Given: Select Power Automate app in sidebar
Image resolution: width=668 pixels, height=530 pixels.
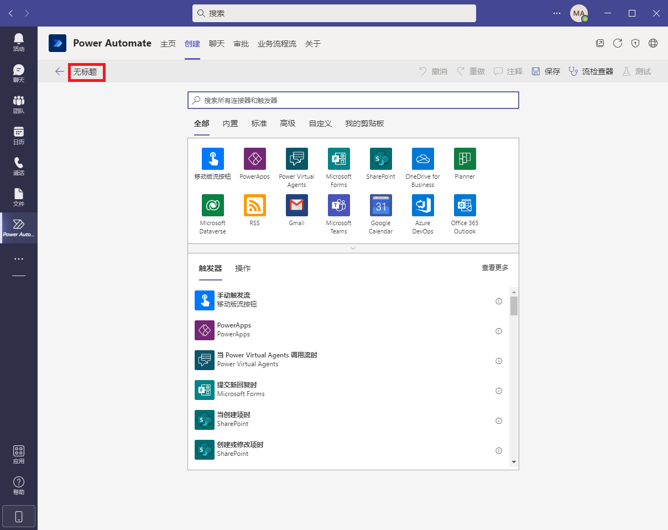Looking at the screenshot, I should click(x=19, y=228).
